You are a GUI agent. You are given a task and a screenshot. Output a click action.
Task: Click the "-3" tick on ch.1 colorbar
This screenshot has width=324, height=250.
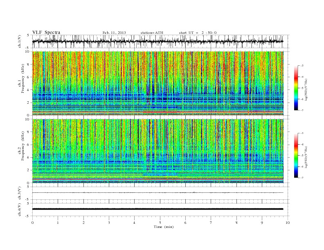click(302, 66)
